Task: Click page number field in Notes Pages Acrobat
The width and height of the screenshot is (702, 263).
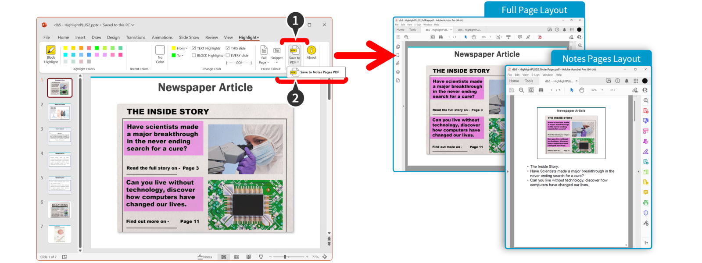Action: pyautogui.click(x=551, y=90)
